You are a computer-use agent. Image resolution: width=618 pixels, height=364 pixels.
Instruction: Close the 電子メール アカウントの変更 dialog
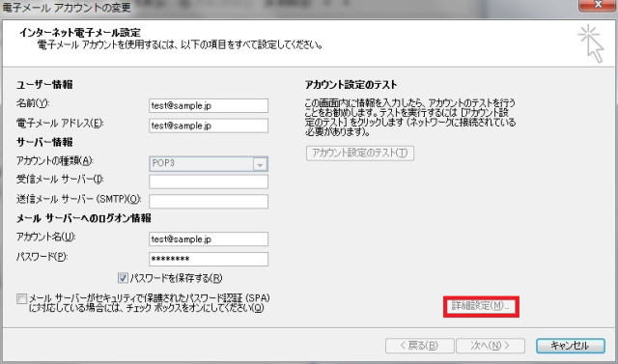598,4
